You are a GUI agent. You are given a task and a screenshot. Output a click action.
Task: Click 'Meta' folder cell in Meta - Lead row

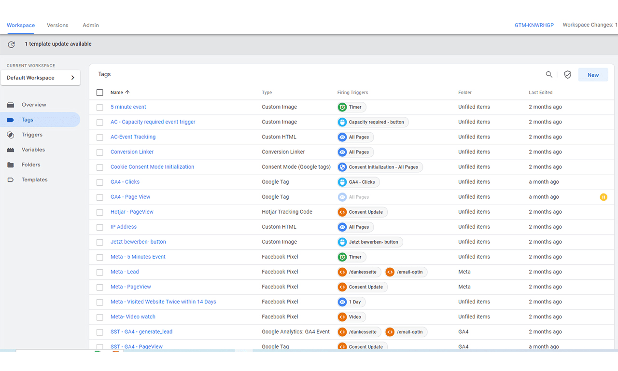tap(464, 272)
